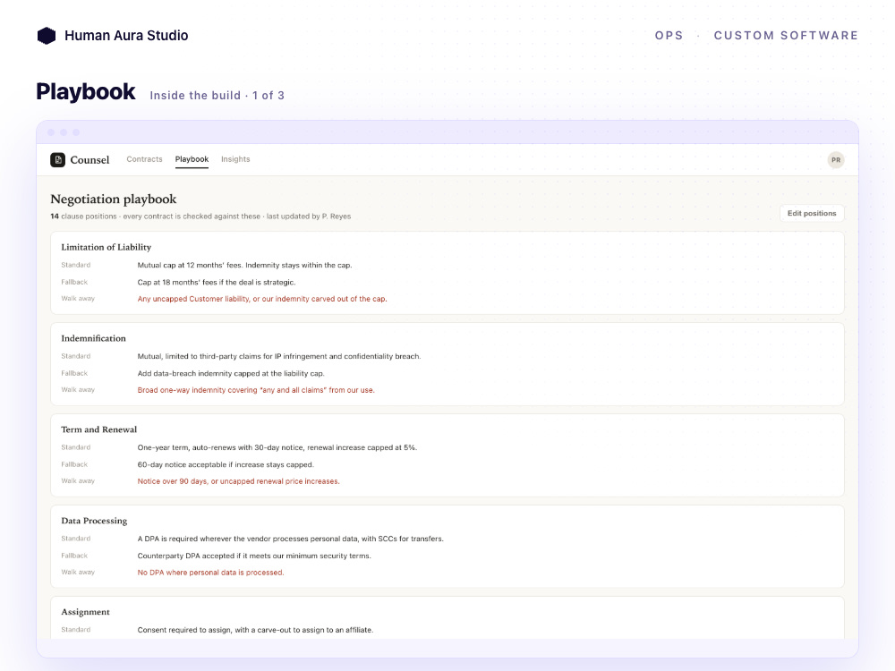Click 'Broad one-way indemnity' walk-away text

click(256, 390)
